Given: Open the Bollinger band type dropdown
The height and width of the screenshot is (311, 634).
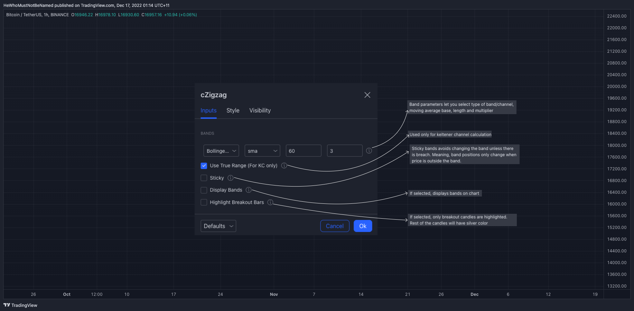Looking at the screenshot, I should 221,151.
